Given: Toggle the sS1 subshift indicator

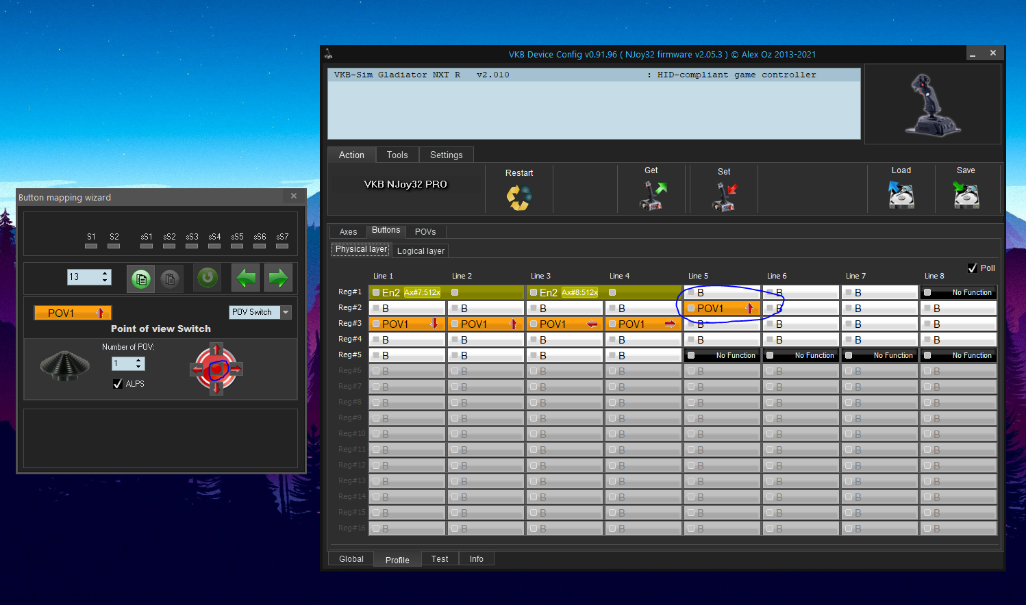Looking at the screenshot, I should [147, 246].
